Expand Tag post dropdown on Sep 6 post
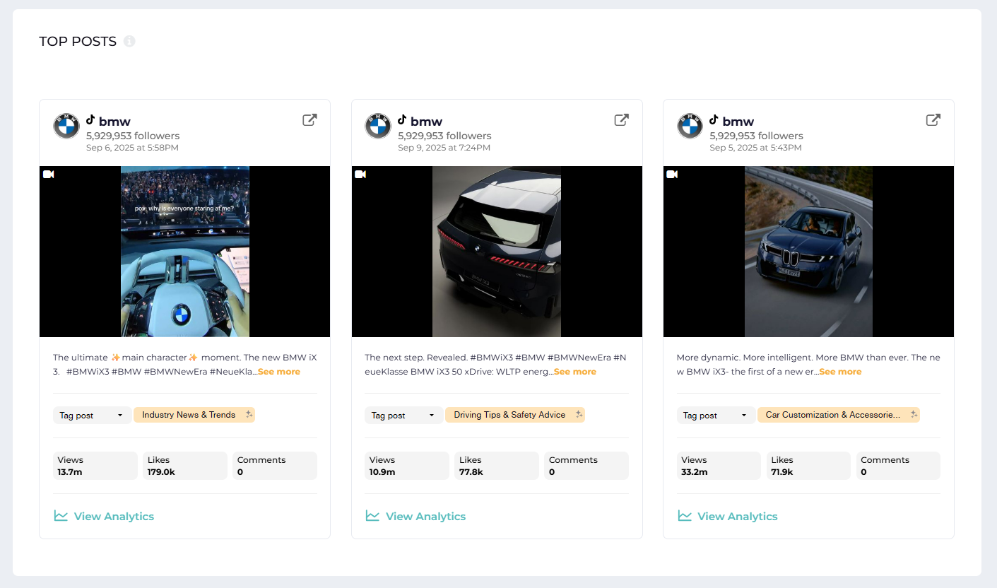Image resolution: width=997 pixels, height=588 pixels. 92,416
